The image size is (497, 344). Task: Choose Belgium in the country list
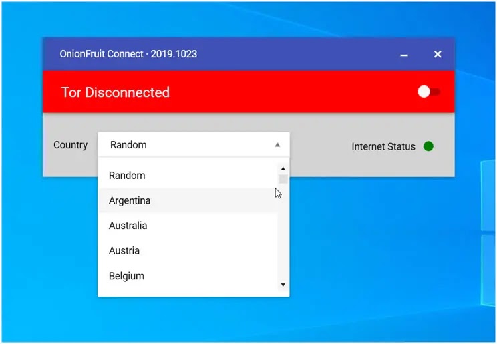(x=188, y=275)
